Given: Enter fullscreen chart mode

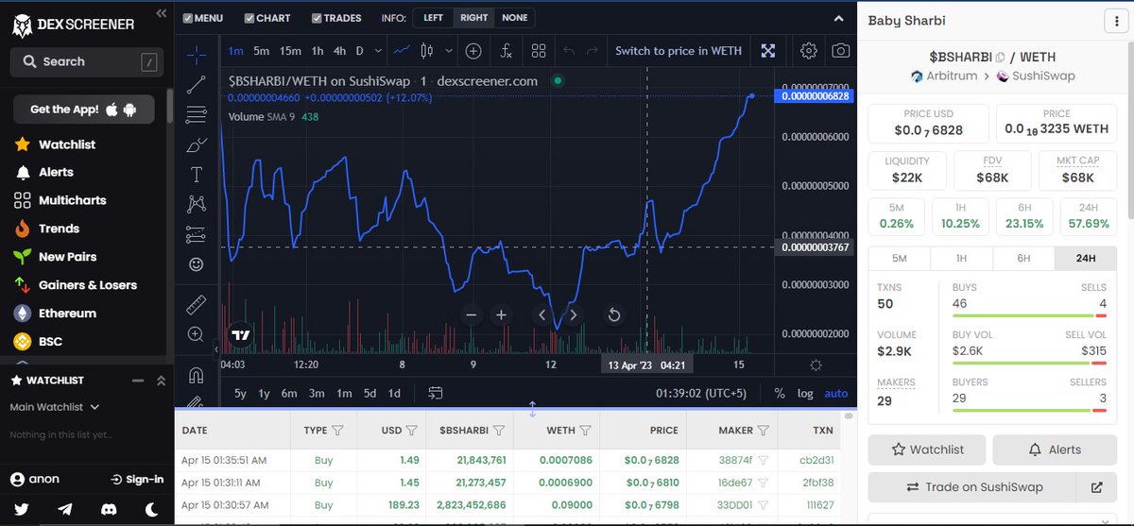Looking at the screenshot, I should tap(769, 51).
